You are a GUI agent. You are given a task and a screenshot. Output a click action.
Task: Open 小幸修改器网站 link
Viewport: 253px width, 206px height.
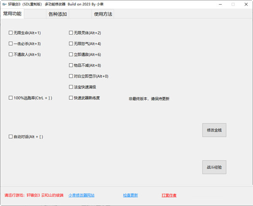[x=81, y=195]
